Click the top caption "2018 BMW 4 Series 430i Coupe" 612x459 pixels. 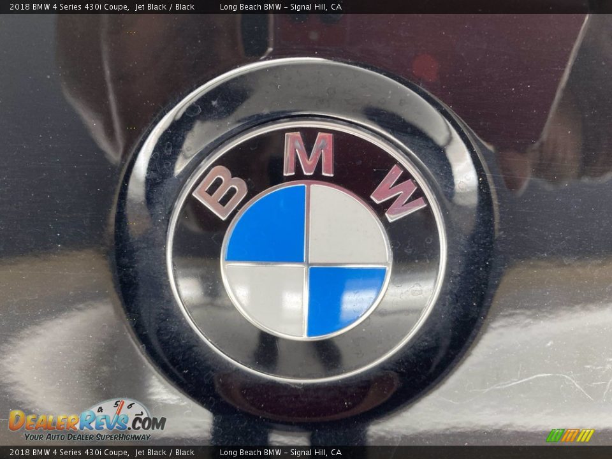pos(69,6)
